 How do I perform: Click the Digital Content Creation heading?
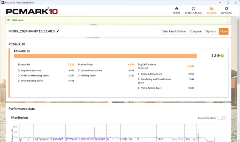pyautogui.click(x=147, y=66)
